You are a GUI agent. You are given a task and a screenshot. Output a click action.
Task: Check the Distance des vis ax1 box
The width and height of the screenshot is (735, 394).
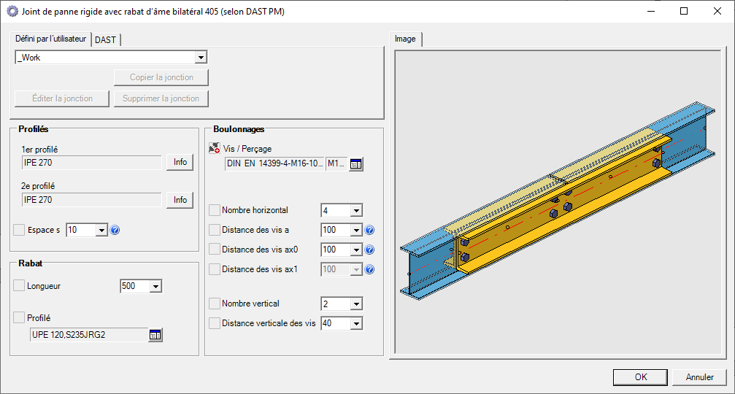[215, 269]
